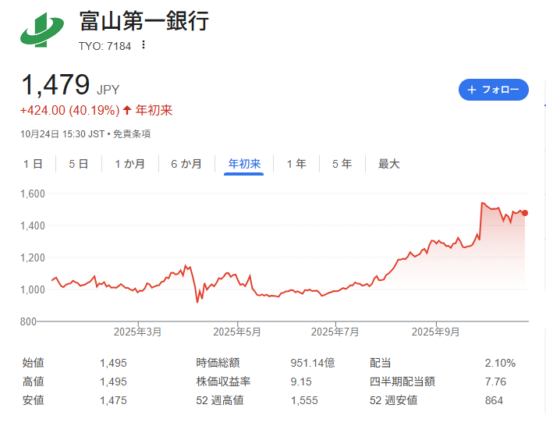Click the red endpoint dot on chart
This screenshot has height=426, width=546.
click(x=525, y=213)
